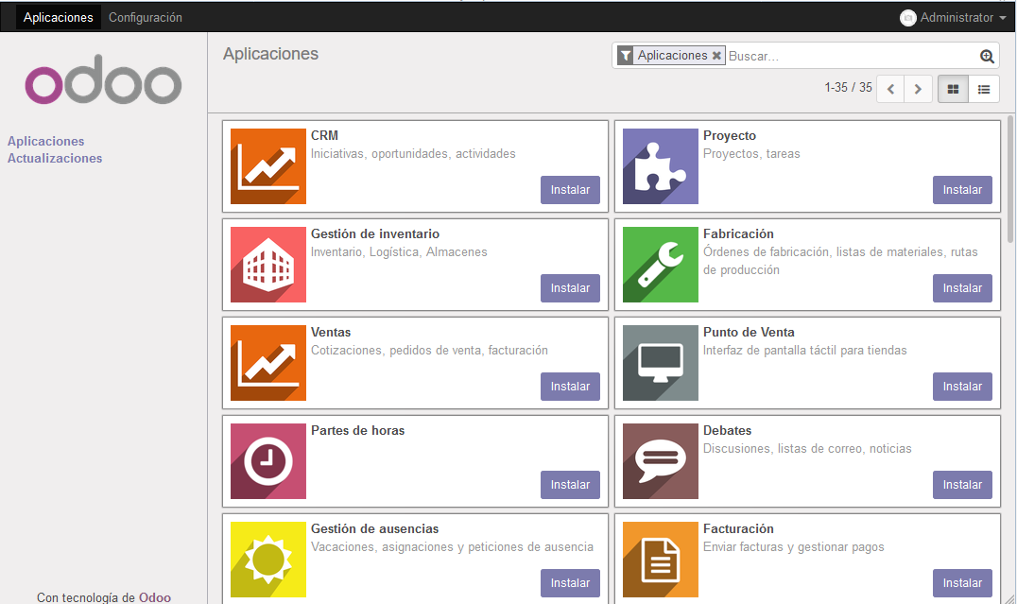The width and height of the screenshot is (1017, 604).
Task: Click the CRM app title
Action: tap(324, 135)
